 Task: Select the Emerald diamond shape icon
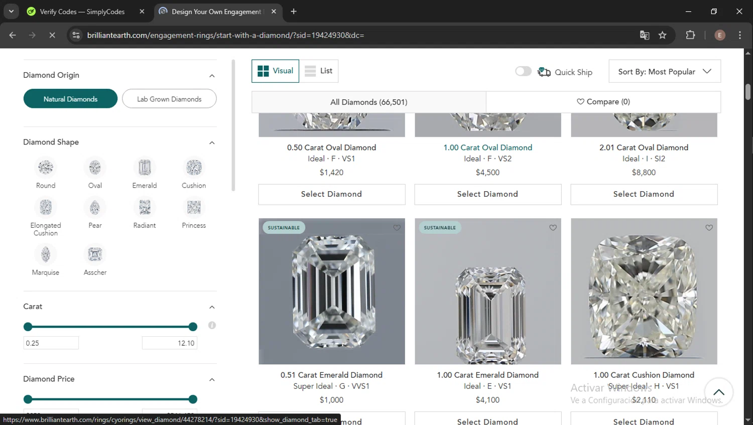pyautogui.click(x=145, y=168)
